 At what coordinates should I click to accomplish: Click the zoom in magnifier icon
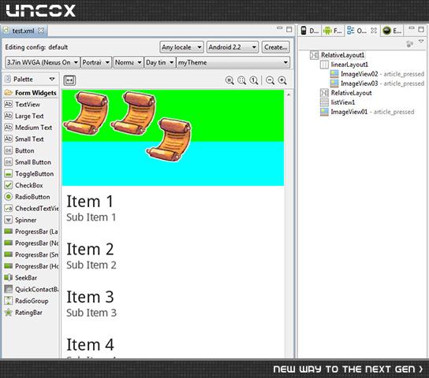pos(282,80)
